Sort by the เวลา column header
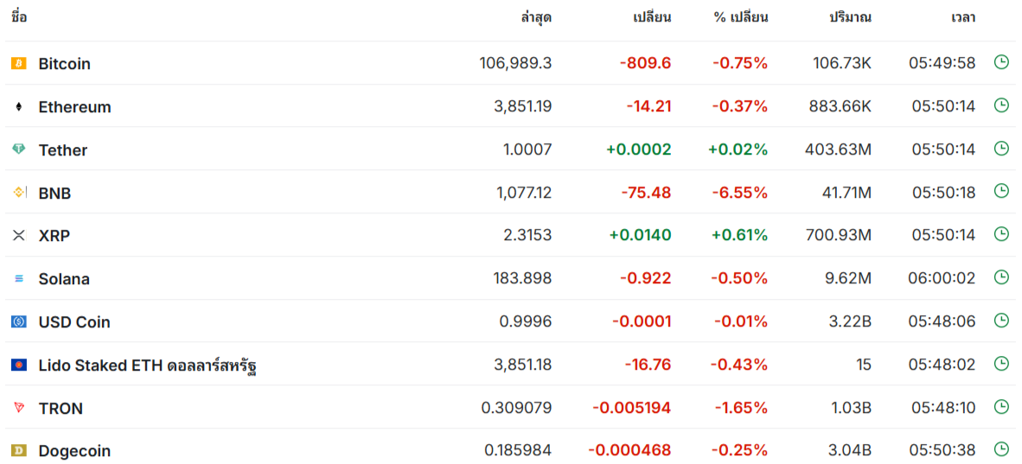Screen dimensions: 1022x464 point(962,17)
